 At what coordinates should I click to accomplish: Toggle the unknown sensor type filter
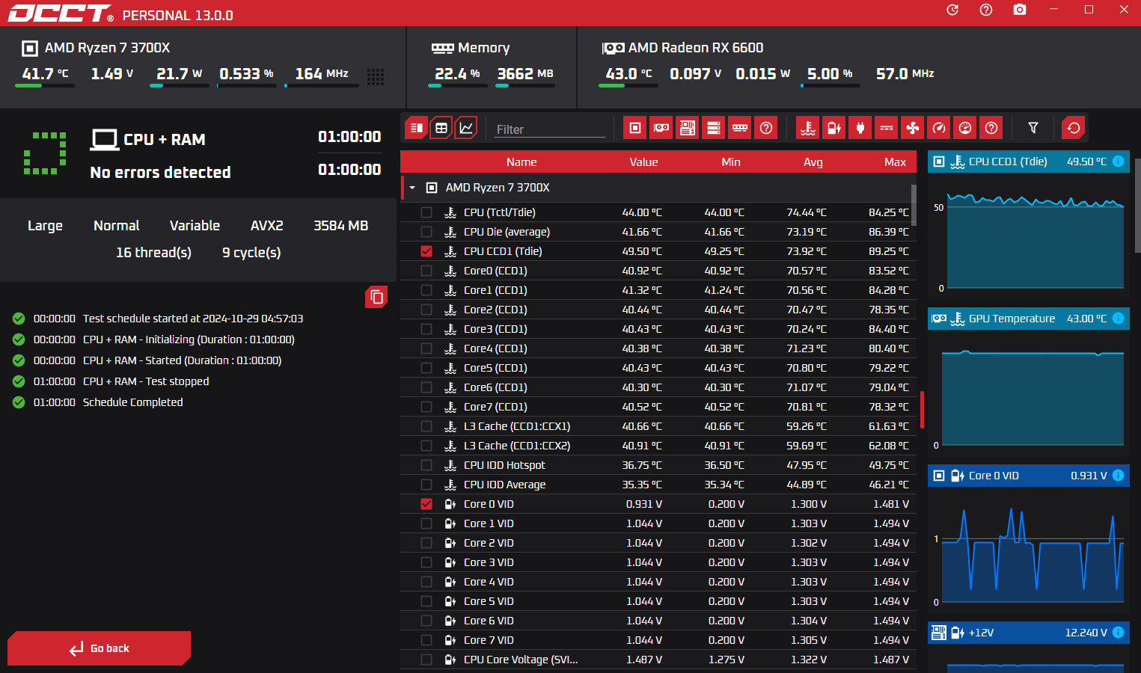point(991,128)
